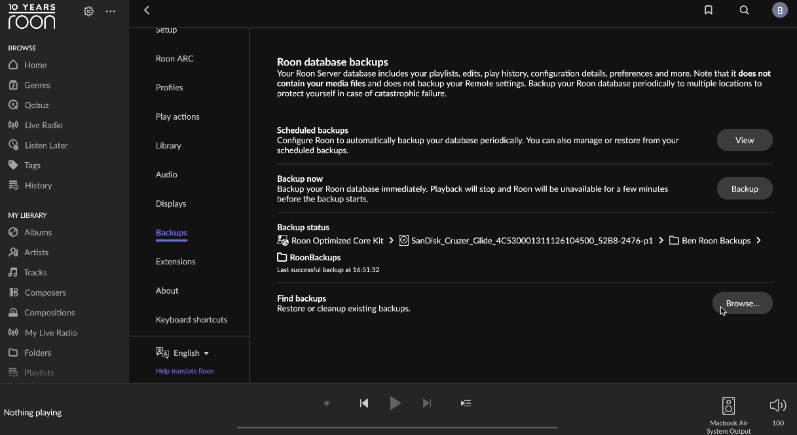Click View for scheduled backups
The width and height of the screenshot is (797, 435).
[x=745, y=140]
